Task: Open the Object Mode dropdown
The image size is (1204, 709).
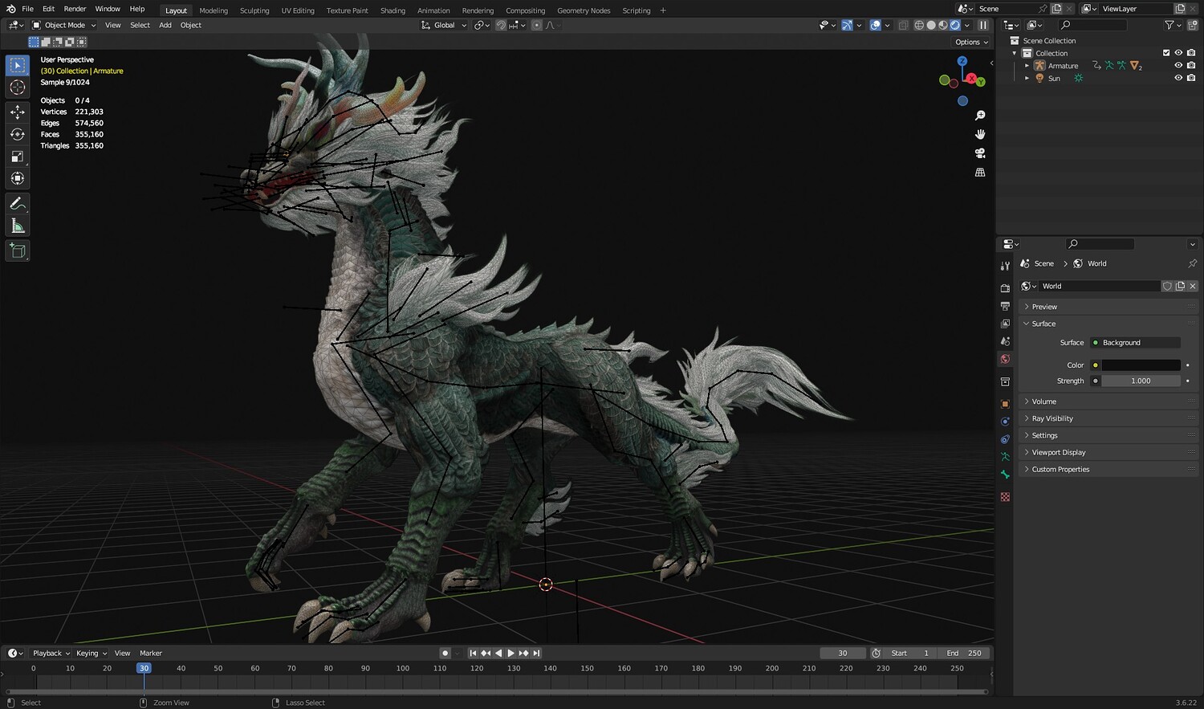Action: 64,25
